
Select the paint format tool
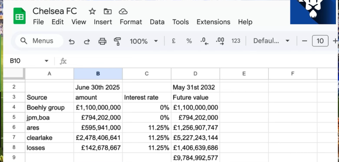pyautogui.click(x=118, y=41)
